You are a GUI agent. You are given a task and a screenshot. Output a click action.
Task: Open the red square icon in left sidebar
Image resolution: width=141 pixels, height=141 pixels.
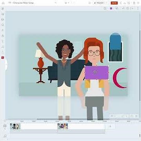click(3, 58)
